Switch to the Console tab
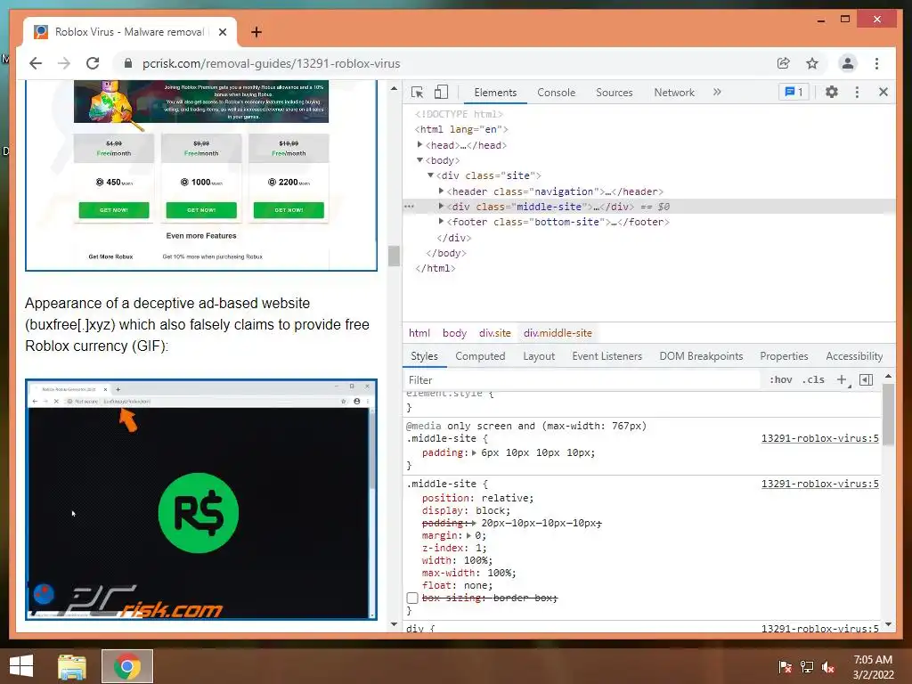The image size is (912, 684). (x=556, y=93)
